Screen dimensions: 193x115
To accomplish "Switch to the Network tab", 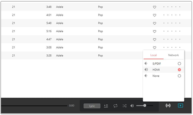I will (173, 55).
